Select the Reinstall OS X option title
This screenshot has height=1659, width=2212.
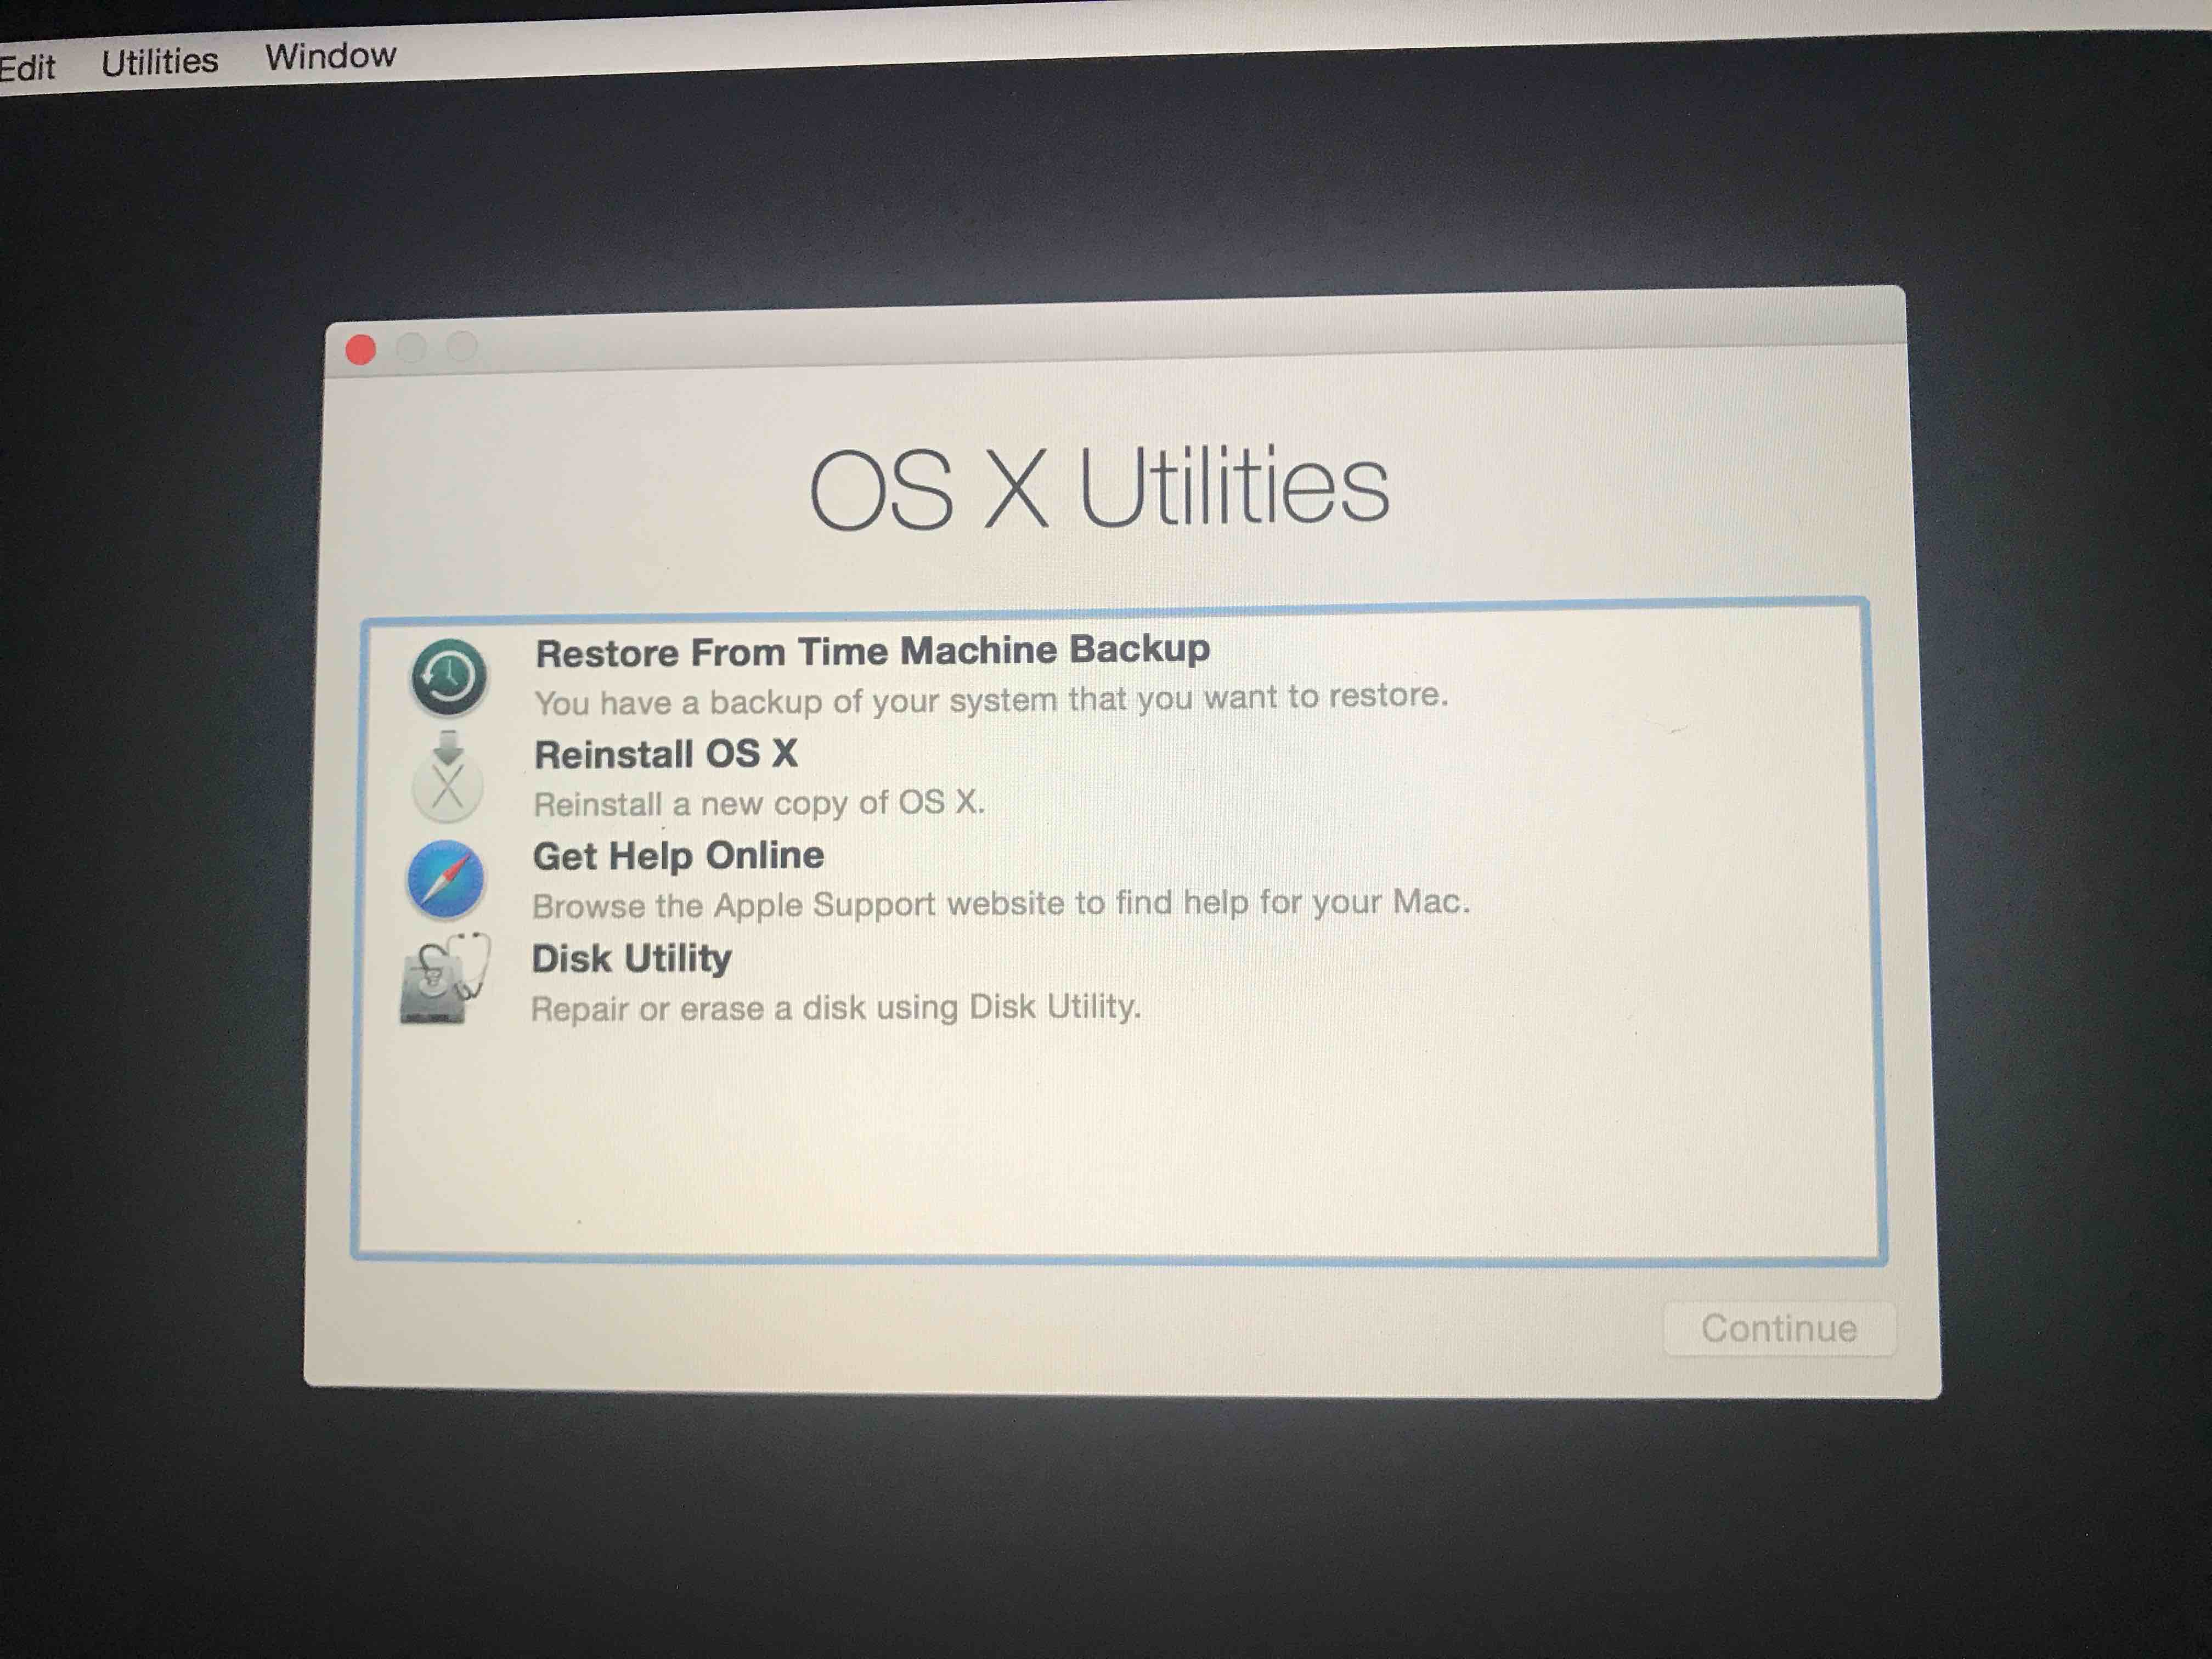(x=666, y=754)
